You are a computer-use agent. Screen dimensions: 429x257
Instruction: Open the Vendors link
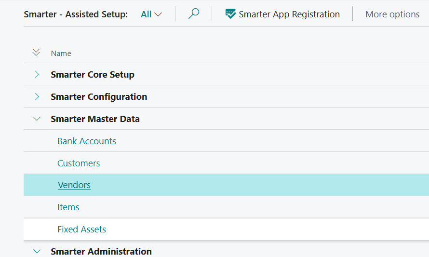click(74, 185)
